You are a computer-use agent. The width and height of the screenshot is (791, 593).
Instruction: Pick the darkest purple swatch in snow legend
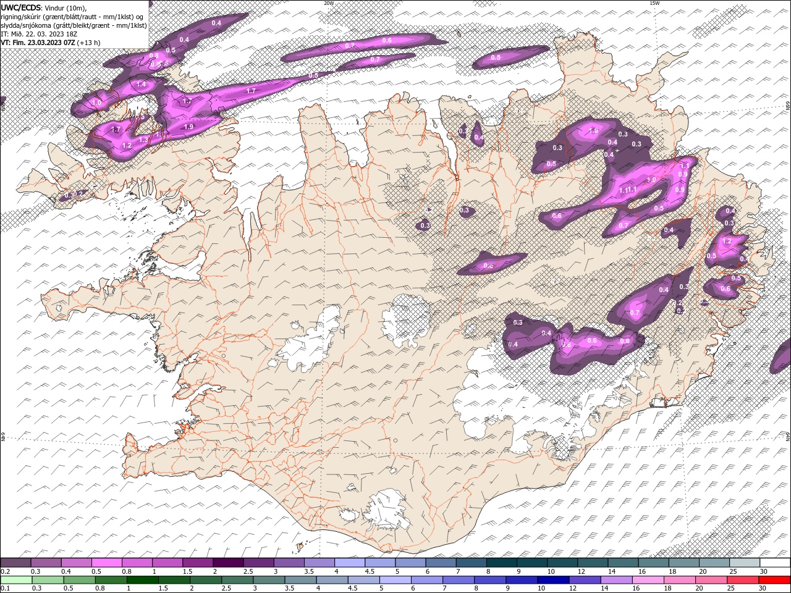pos(227,563)
